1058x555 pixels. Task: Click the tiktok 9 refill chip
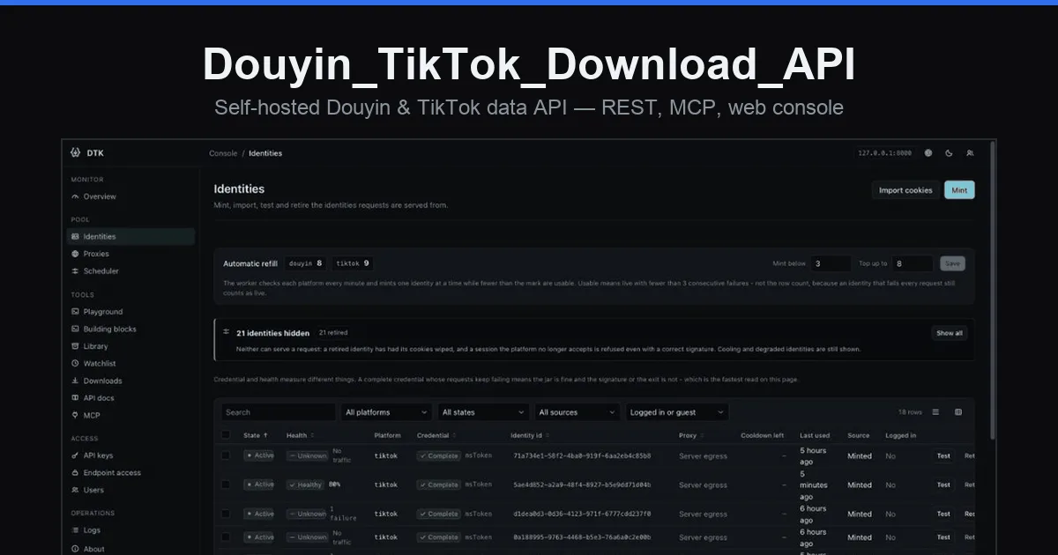[353, 263]
